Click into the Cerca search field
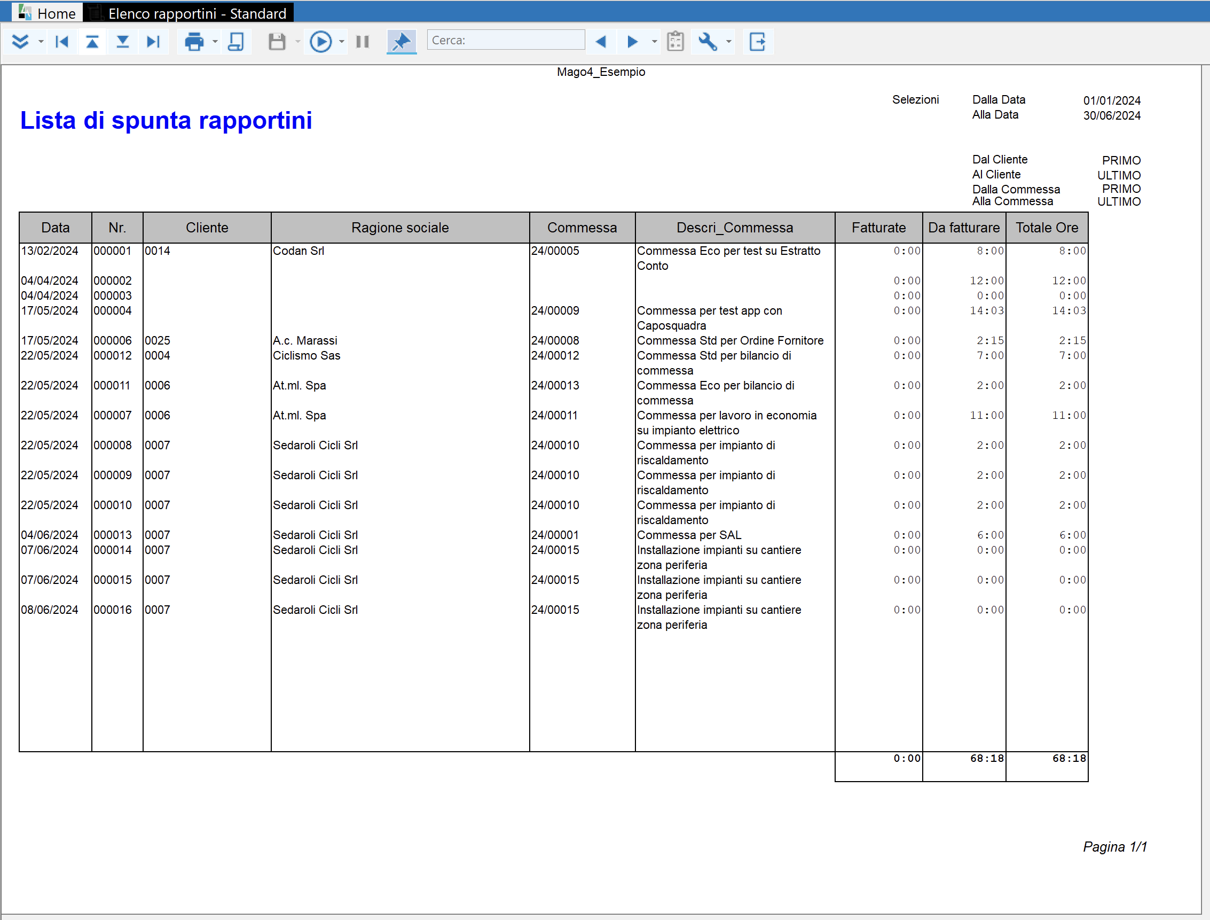 click(x=506, y=41)
